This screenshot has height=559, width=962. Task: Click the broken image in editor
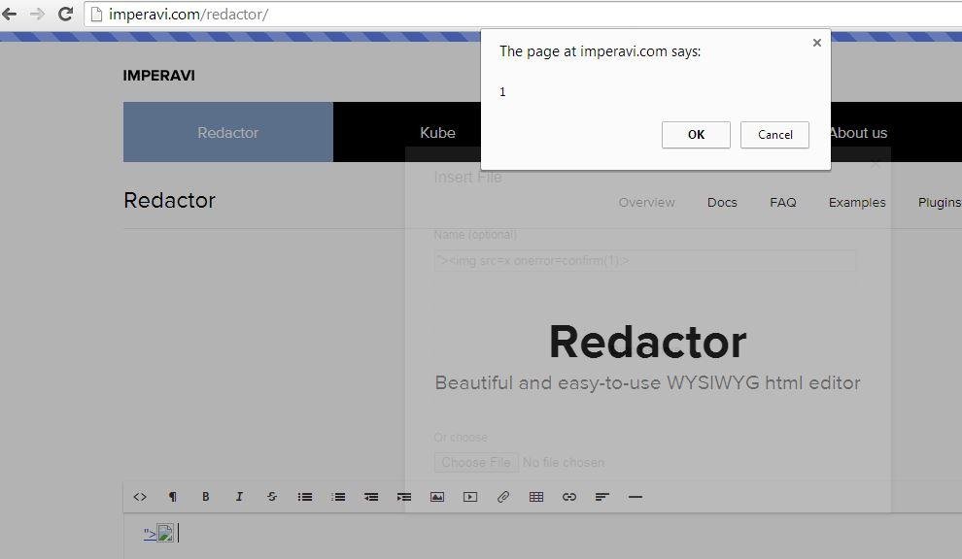(165, 533)
